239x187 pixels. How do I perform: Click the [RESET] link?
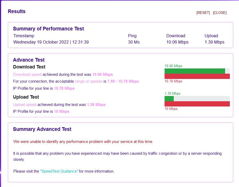point(203,13)
